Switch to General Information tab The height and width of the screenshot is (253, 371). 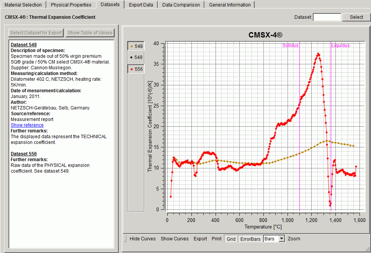pyautogui.click(x=230, y=5)
